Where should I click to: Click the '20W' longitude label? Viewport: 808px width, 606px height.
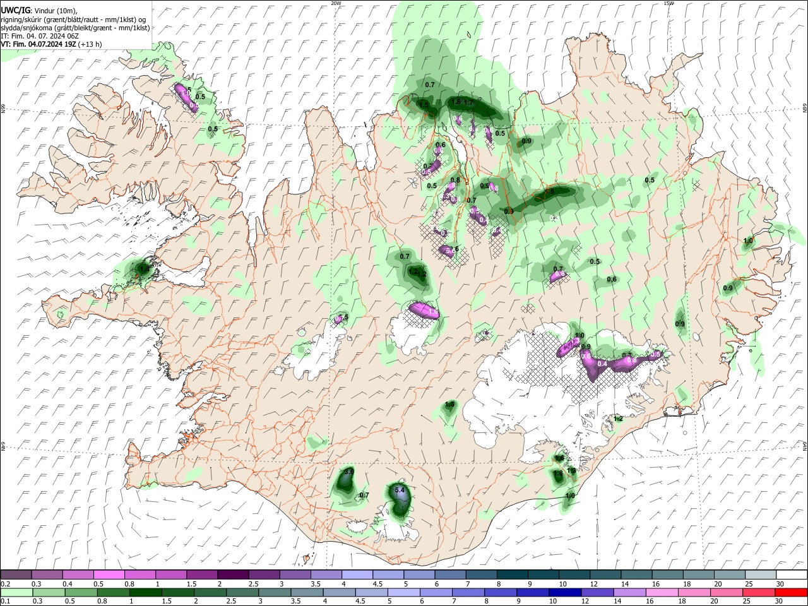point(336,3)
